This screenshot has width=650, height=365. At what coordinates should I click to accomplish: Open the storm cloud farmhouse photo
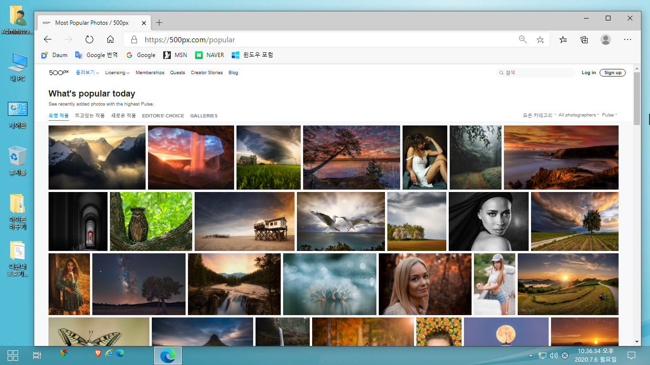(268, 157)
